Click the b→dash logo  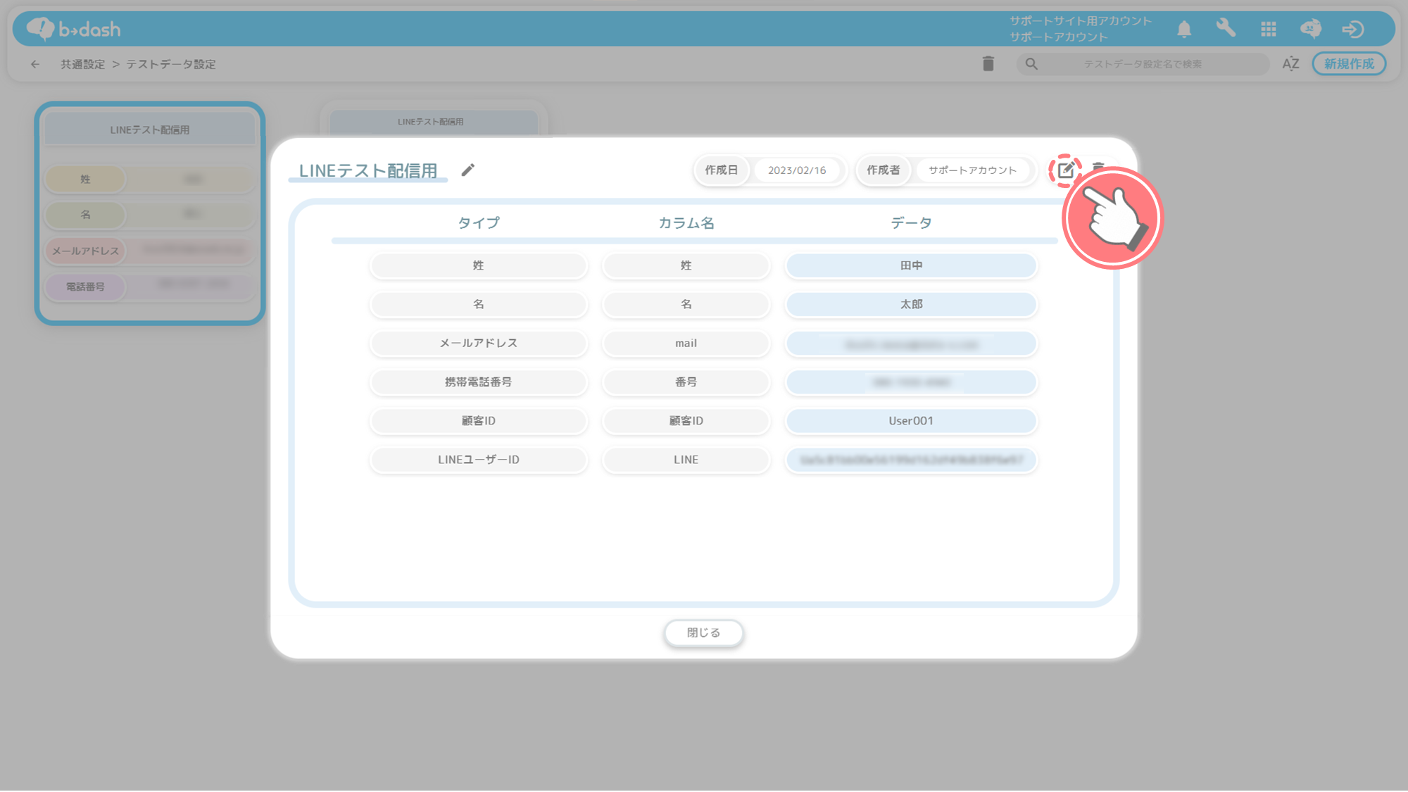click(74, 29)
